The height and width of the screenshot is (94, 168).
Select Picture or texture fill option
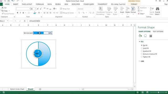142,54
